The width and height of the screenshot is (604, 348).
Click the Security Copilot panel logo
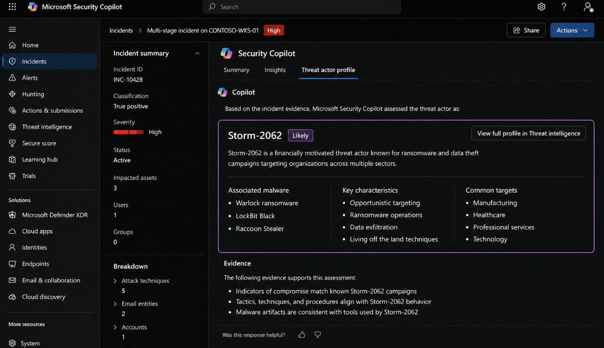[226, 53]
